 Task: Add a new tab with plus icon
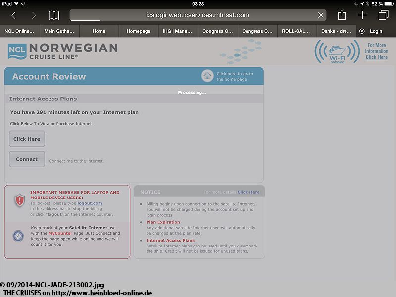click(362, 15)
